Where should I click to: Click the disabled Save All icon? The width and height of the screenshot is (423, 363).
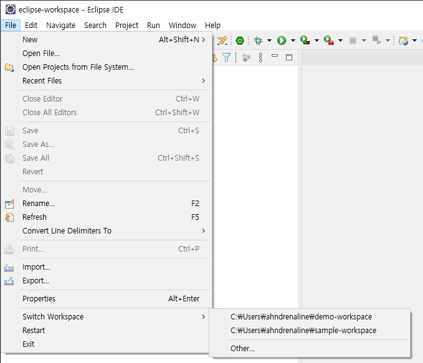click(9, 158)
